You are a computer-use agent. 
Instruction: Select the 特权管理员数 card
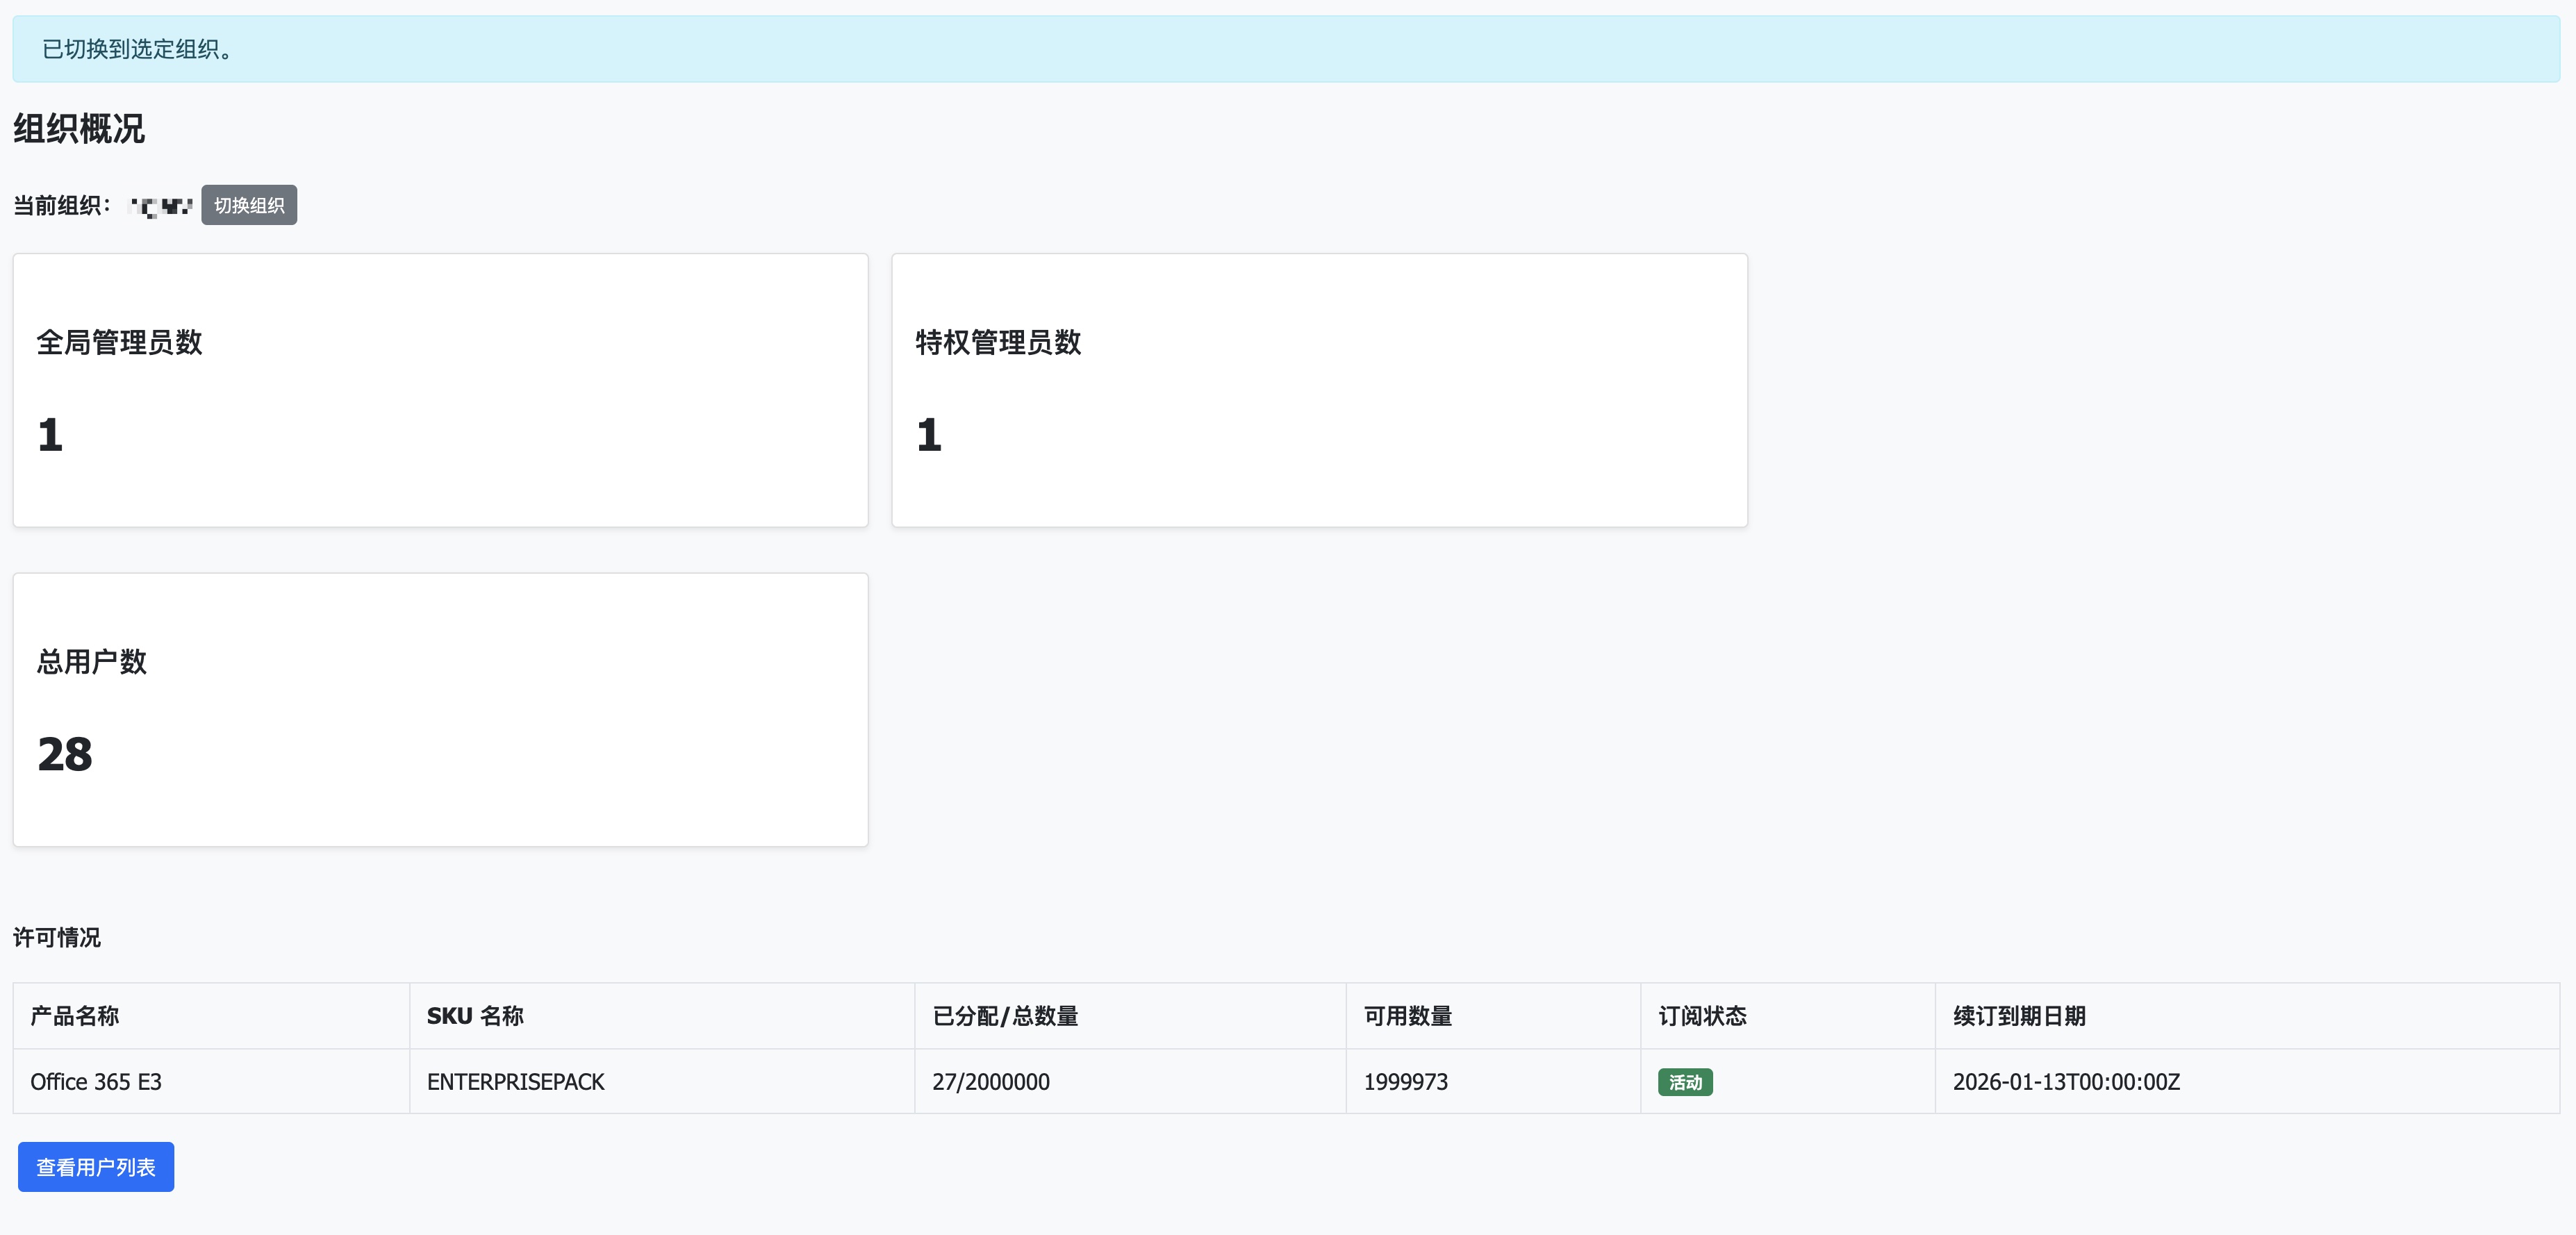click(1319, 390)
